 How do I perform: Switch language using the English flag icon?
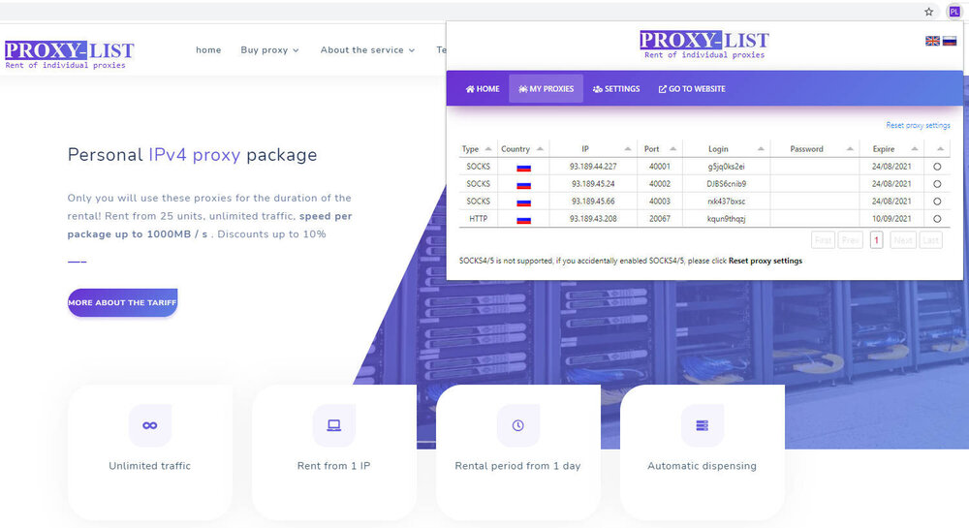[932, 41]
